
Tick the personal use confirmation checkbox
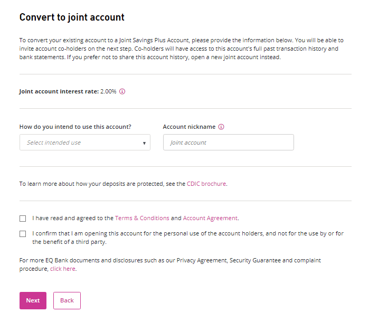click(23, 234)
